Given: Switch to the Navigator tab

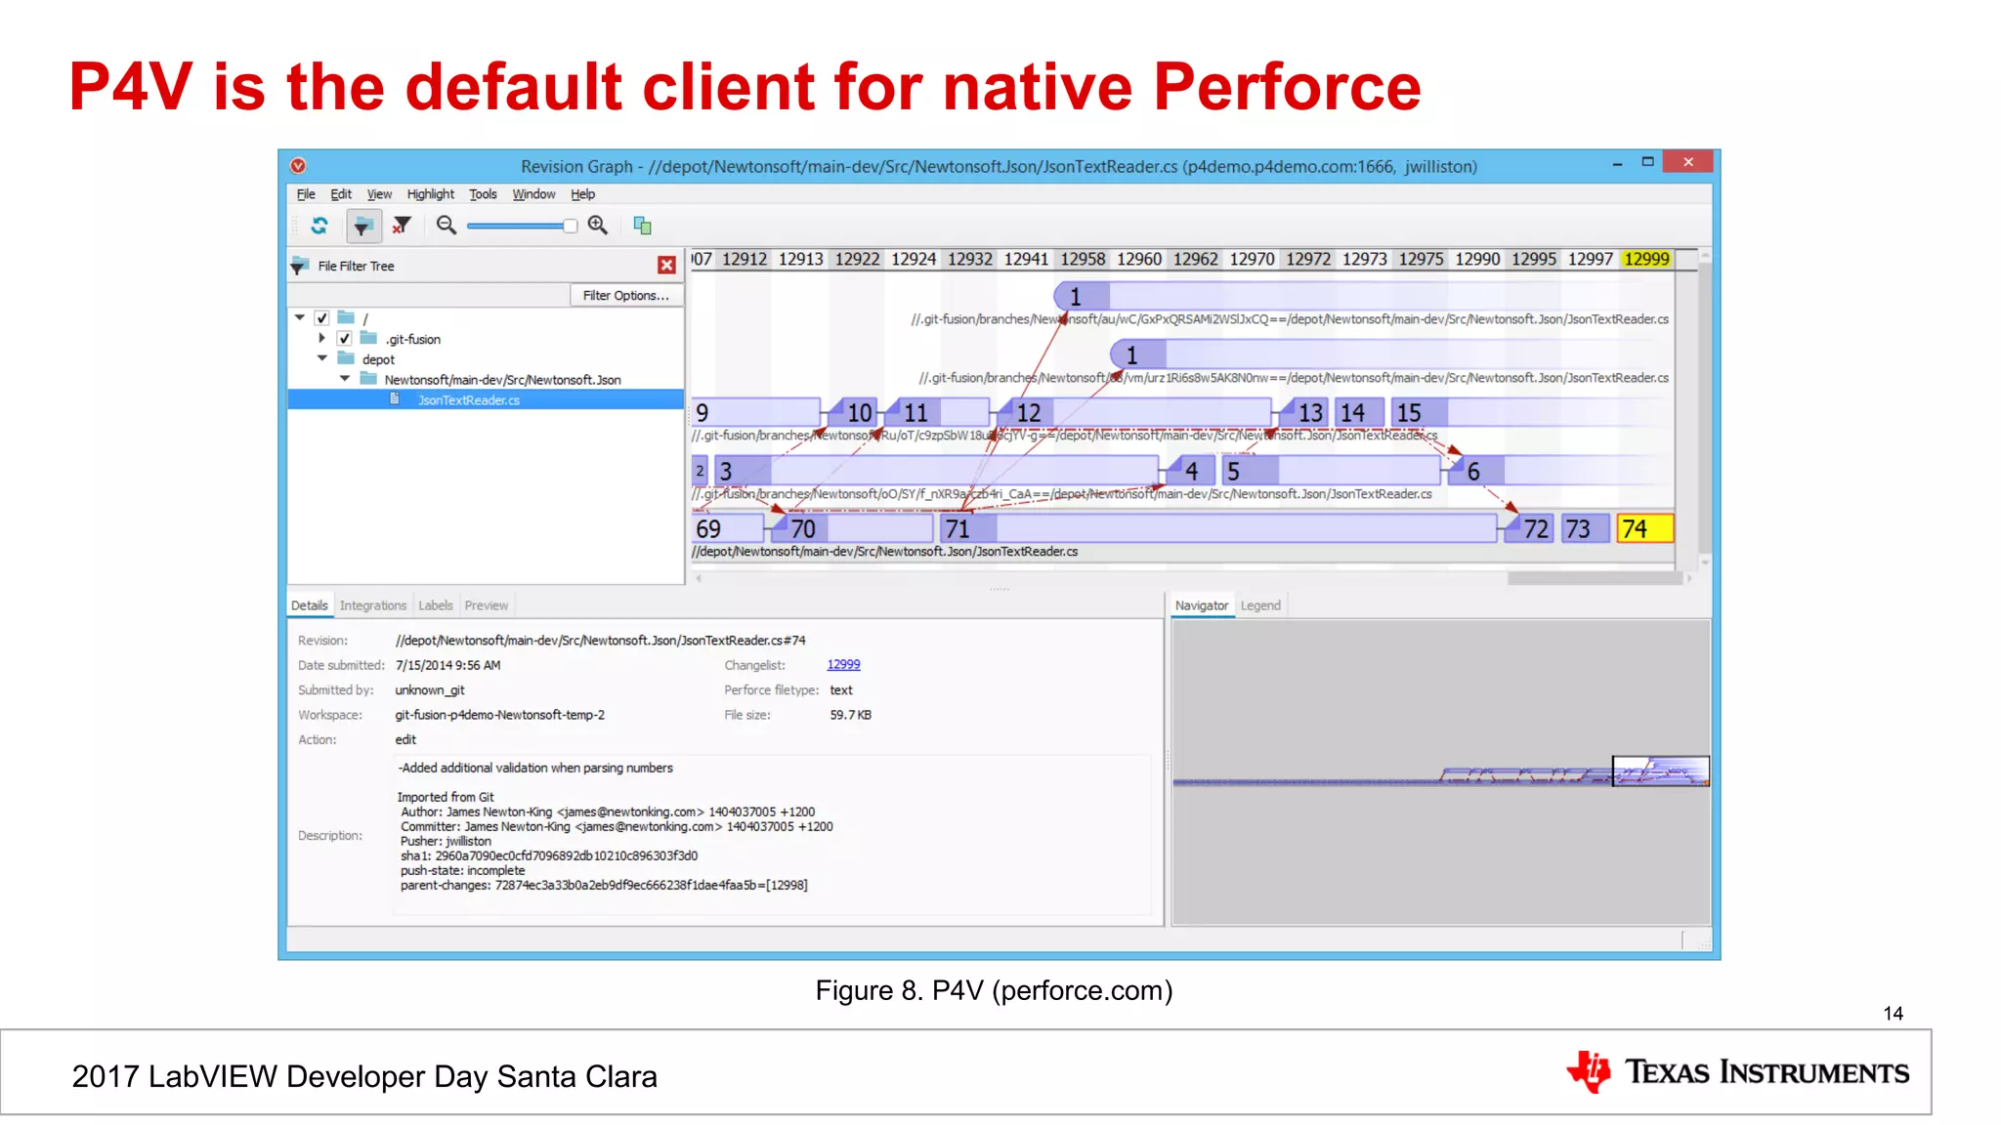Looking at the screenshot, I should click(x=1202, y=605).
